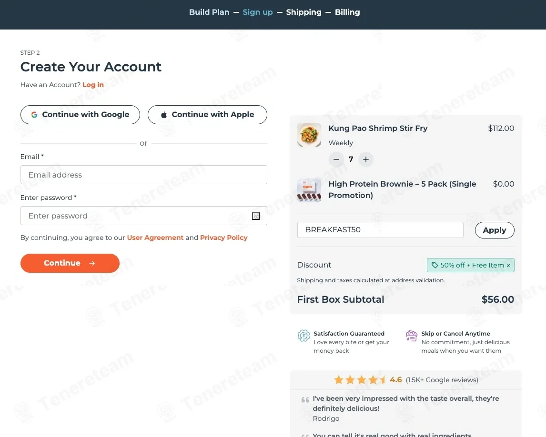Screen dimensions: 546x437
Task: Click the Create Your Account heading
Action: pyautogui.click(x=91, y=67)
